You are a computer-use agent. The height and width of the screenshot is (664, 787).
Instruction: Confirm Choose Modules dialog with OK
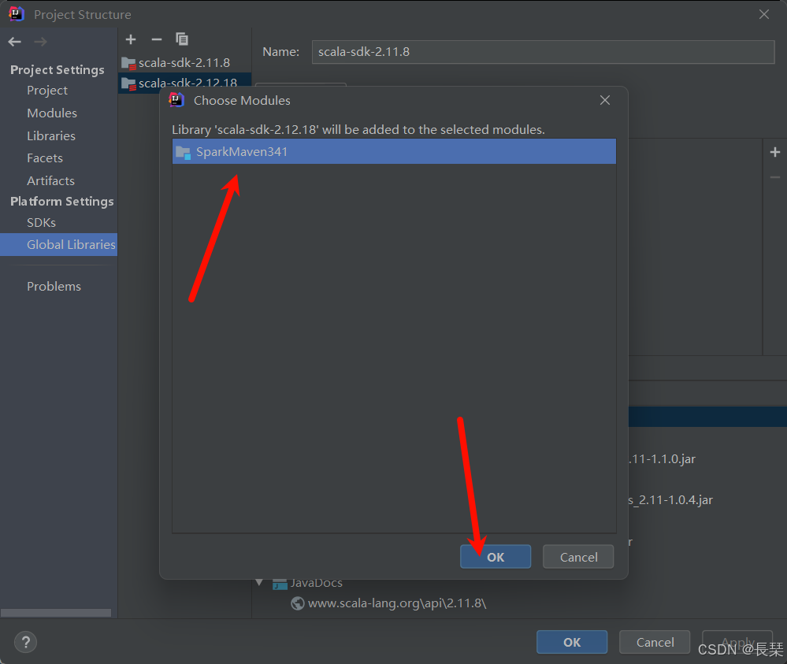(x=496, y=557)
